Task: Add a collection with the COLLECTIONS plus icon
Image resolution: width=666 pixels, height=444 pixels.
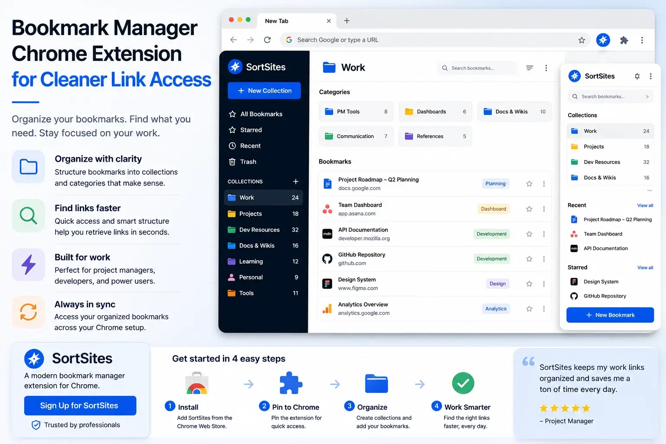Action: (296, 181)
